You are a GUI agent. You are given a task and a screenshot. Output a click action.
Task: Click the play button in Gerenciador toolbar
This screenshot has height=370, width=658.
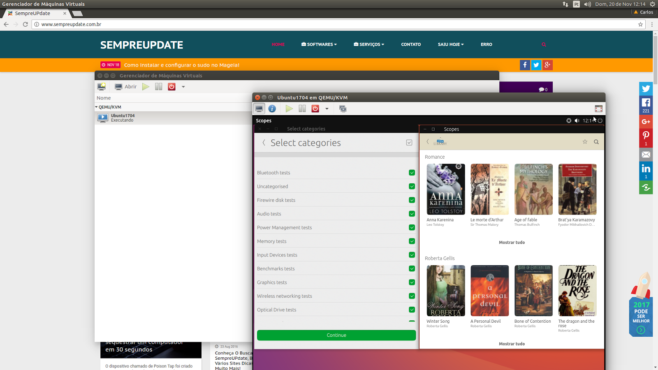(146, 86)
